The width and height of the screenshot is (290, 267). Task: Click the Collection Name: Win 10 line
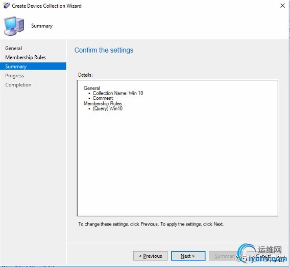point(118,93)
